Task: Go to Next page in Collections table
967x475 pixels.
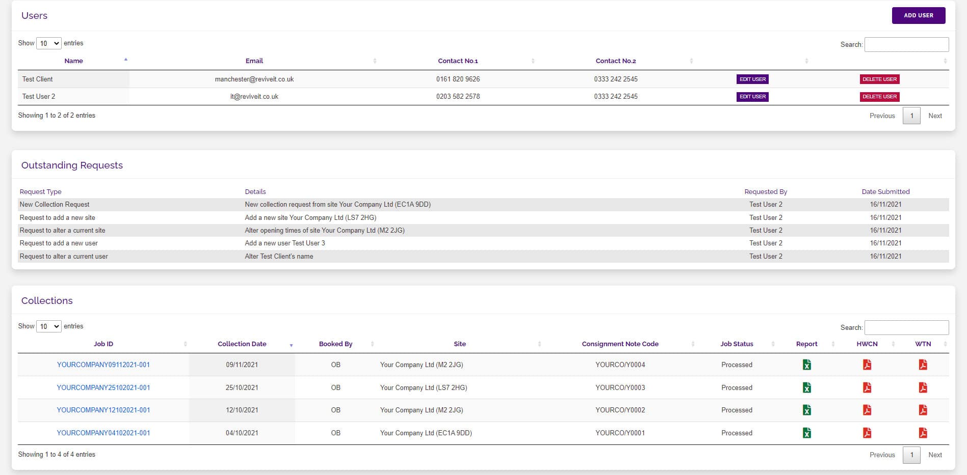Action: click(935, 455)
